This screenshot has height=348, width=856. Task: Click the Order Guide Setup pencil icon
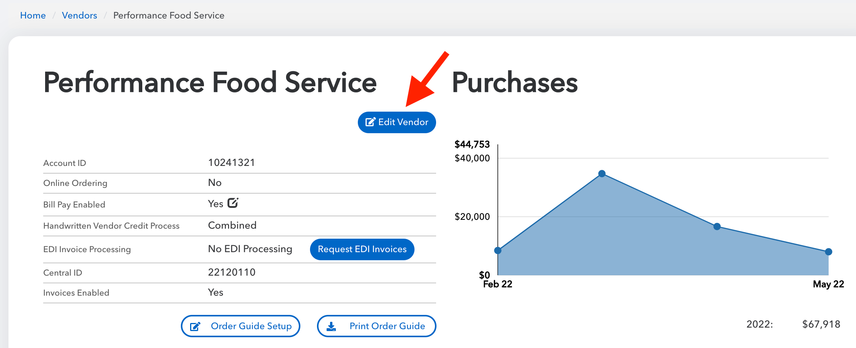[x=195, y=326]
